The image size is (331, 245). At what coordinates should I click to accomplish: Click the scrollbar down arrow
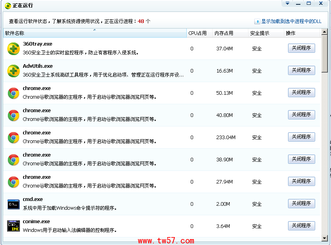point(325,238)
